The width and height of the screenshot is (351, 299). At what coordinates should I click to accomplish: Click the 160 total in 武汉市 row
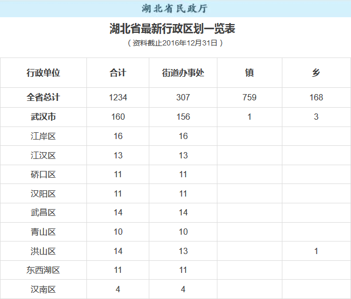118,117
